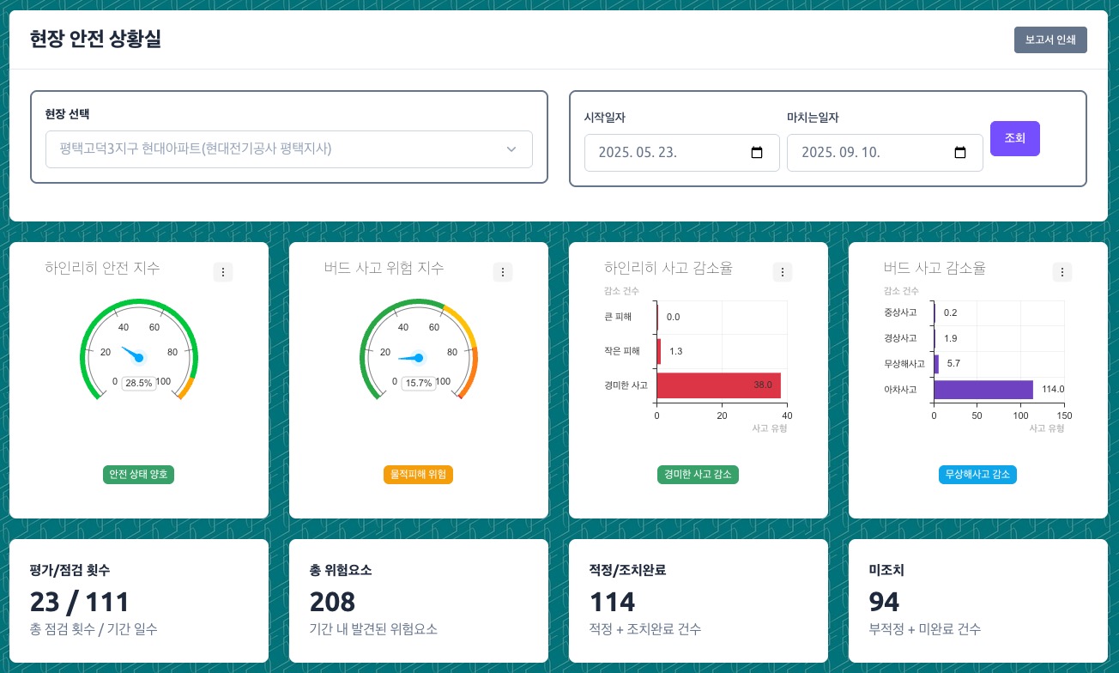Image resolution: width=1119 pixels, height=673 pixels.
Task: Open the 버드 사고 감소율 kebab menu
Action: pos(1062,272)
